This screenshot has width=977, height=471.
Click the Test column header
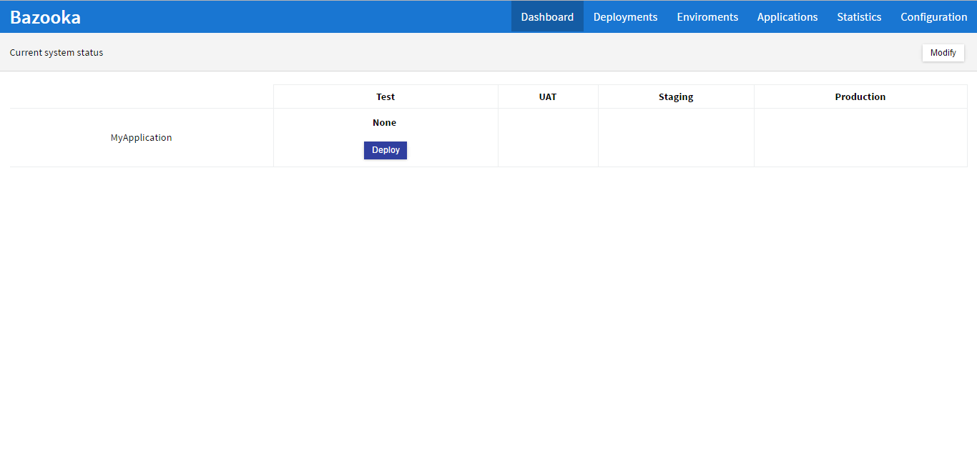coord(386,96)
